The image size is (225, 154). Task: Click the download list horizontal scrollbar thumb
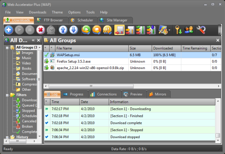coord(91,86)
